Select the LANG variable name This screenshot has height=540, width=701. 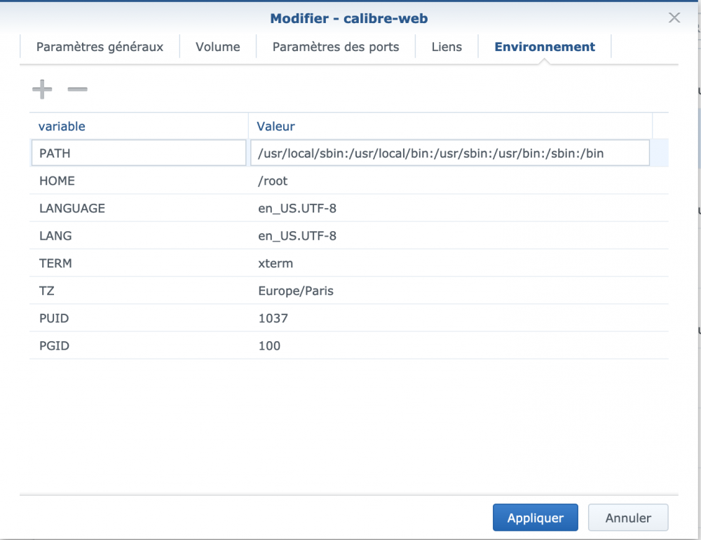click(55, 236)
